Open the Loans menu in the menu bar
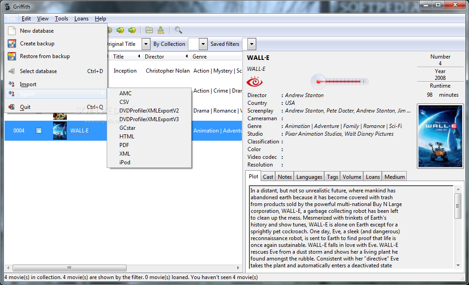Screen dimensions: 469x285 [81, 19]
